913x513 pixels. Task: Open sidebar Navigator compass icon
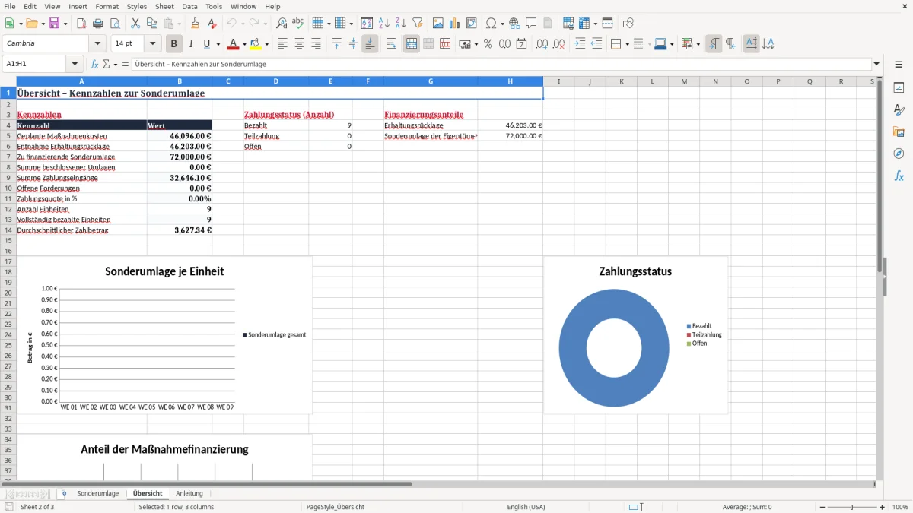tap(899, 154)
